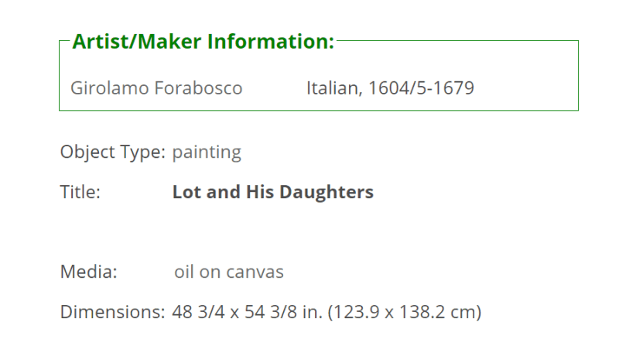619x339 pixels.
Task: Click the oil on canvas value
Action: pyautogui.click(x=229, y=272)
